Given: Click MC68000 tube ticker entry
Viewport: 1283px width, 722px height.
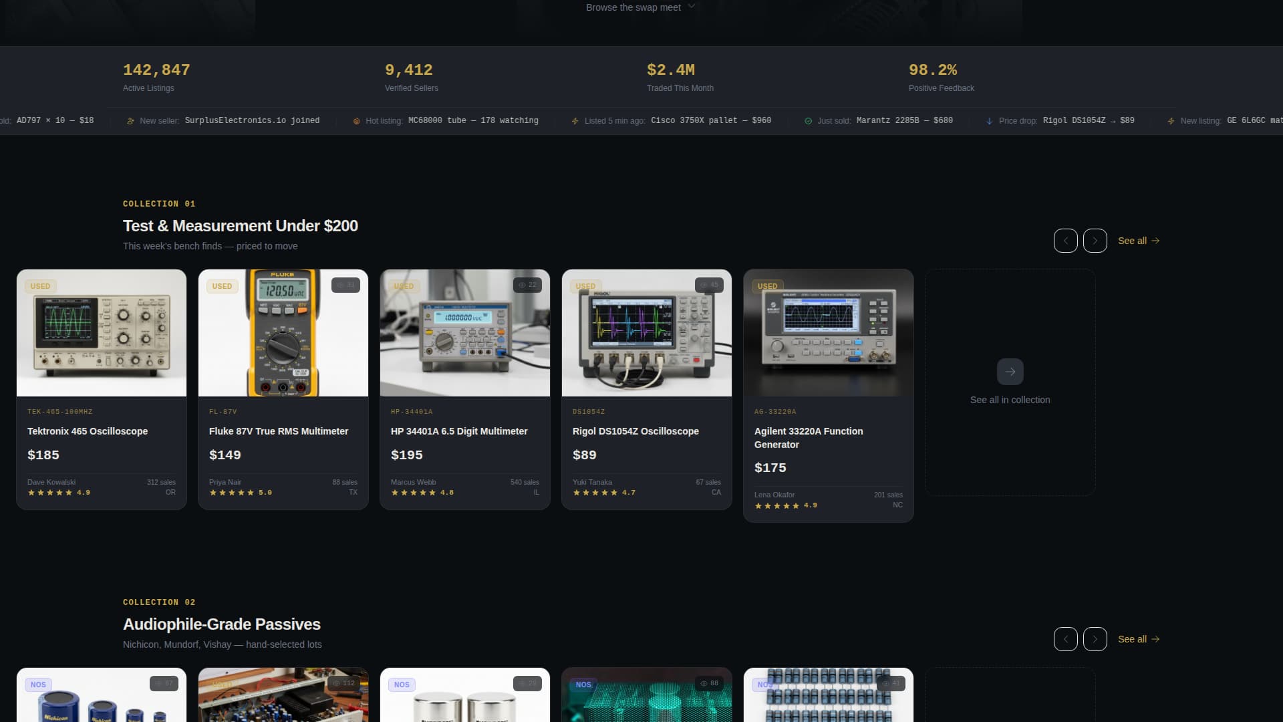Looking at the screenshot, I should tap(473, 120).
